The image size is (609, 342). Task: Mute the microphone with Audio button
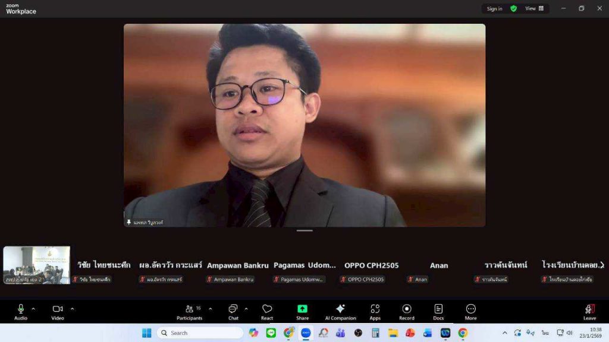point(21,312)
